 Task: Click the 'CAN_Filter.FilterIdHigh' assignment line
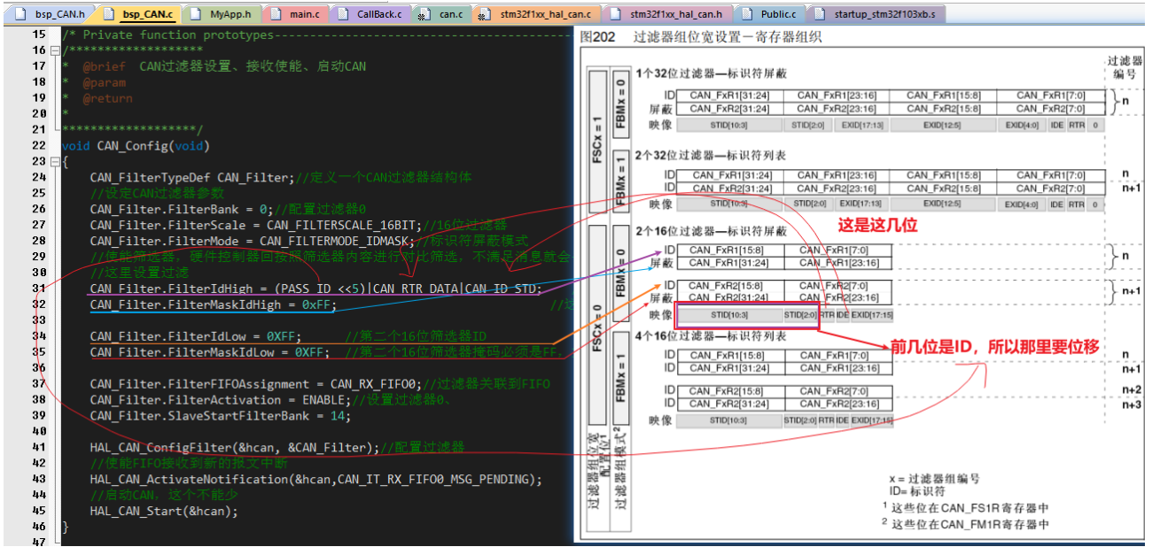click(x=315, y=289)
